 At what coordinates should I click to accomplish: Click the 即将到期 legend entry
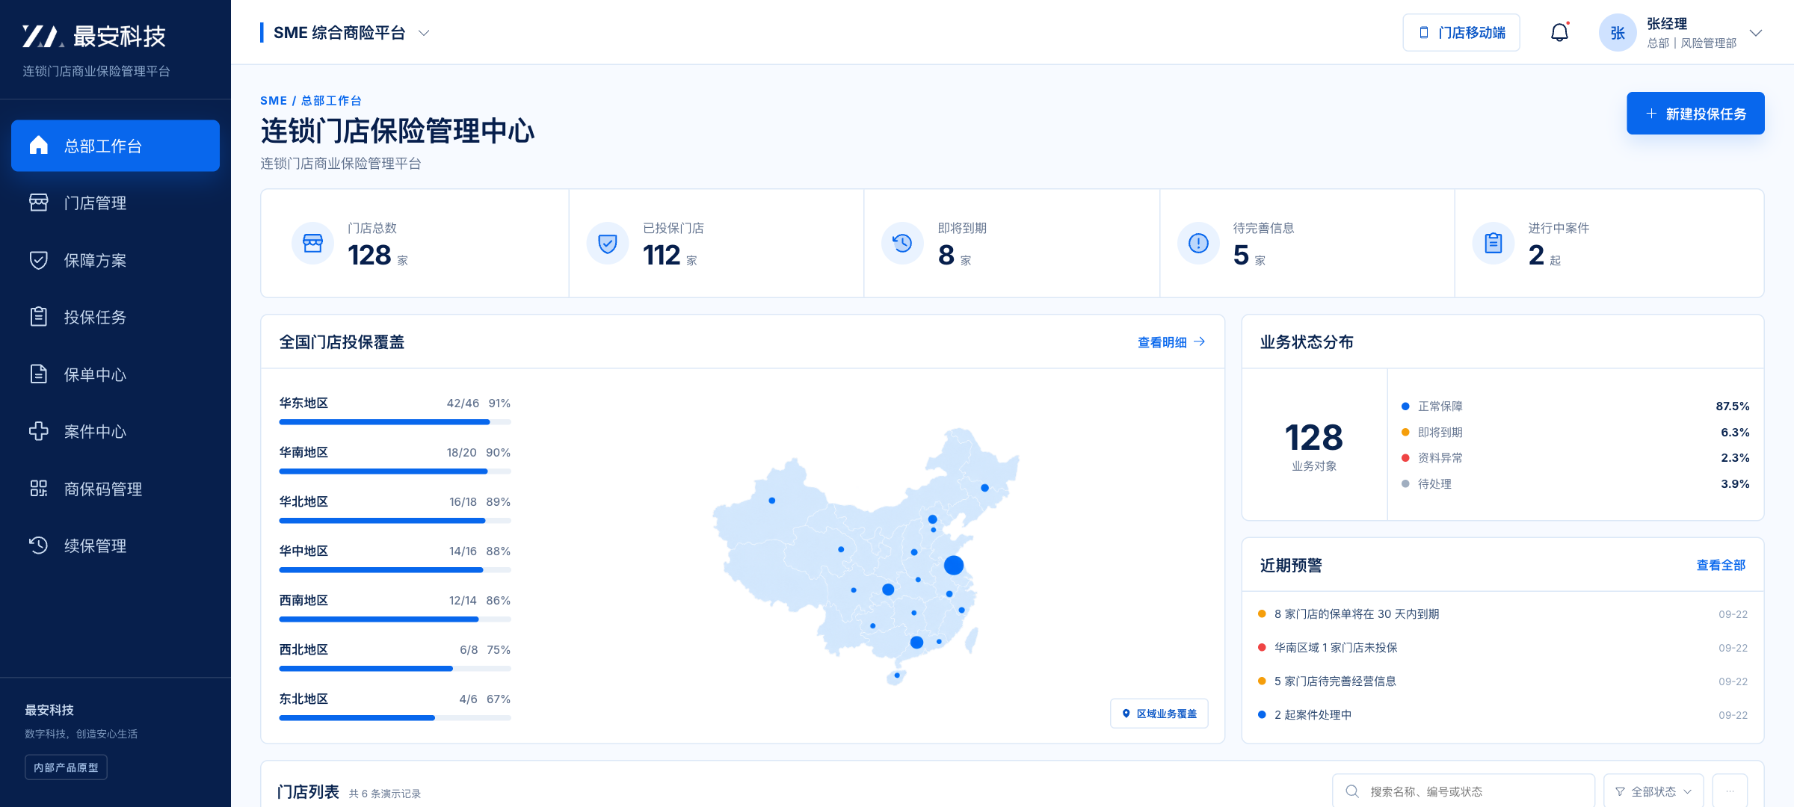point(1575,433)
